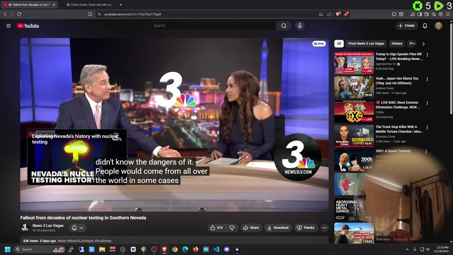Open options for Truck Stop Killer video

[427, 127]
